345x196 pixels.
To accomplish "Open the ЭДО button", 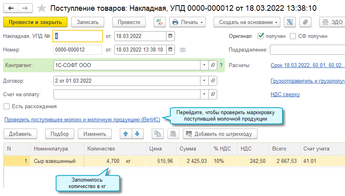I will click(332, 22).
